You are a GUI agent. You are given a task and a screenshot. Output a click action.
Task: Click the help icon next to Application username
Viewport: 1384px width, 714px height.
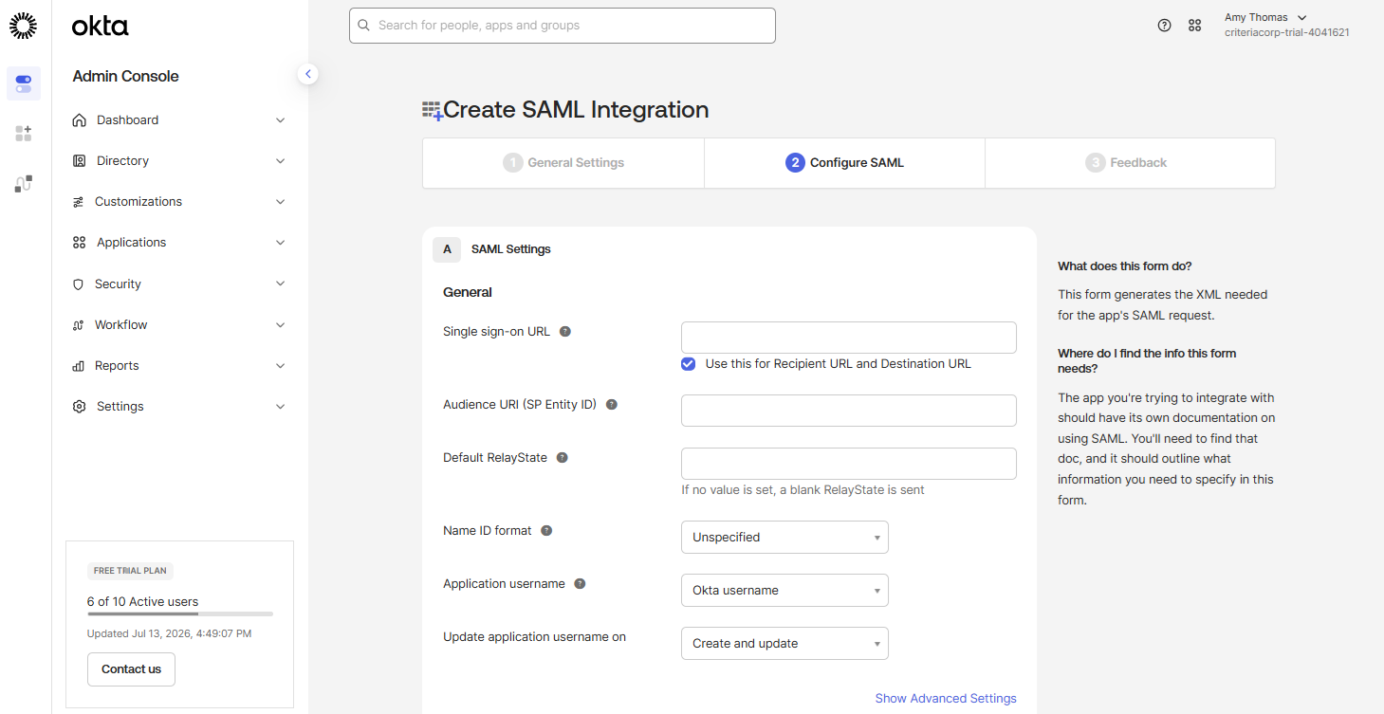581,584
